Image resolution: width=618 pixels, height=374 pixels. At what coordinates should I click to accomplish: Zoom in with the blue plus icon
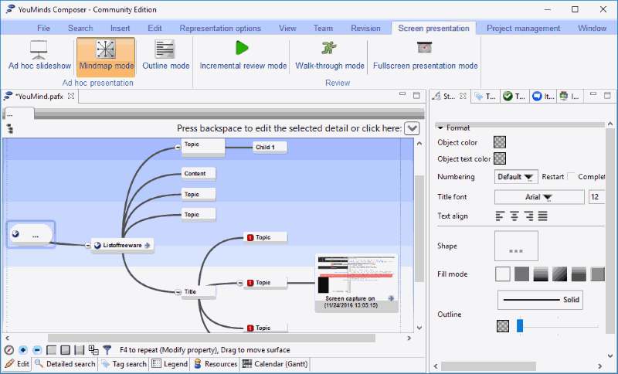23,350
